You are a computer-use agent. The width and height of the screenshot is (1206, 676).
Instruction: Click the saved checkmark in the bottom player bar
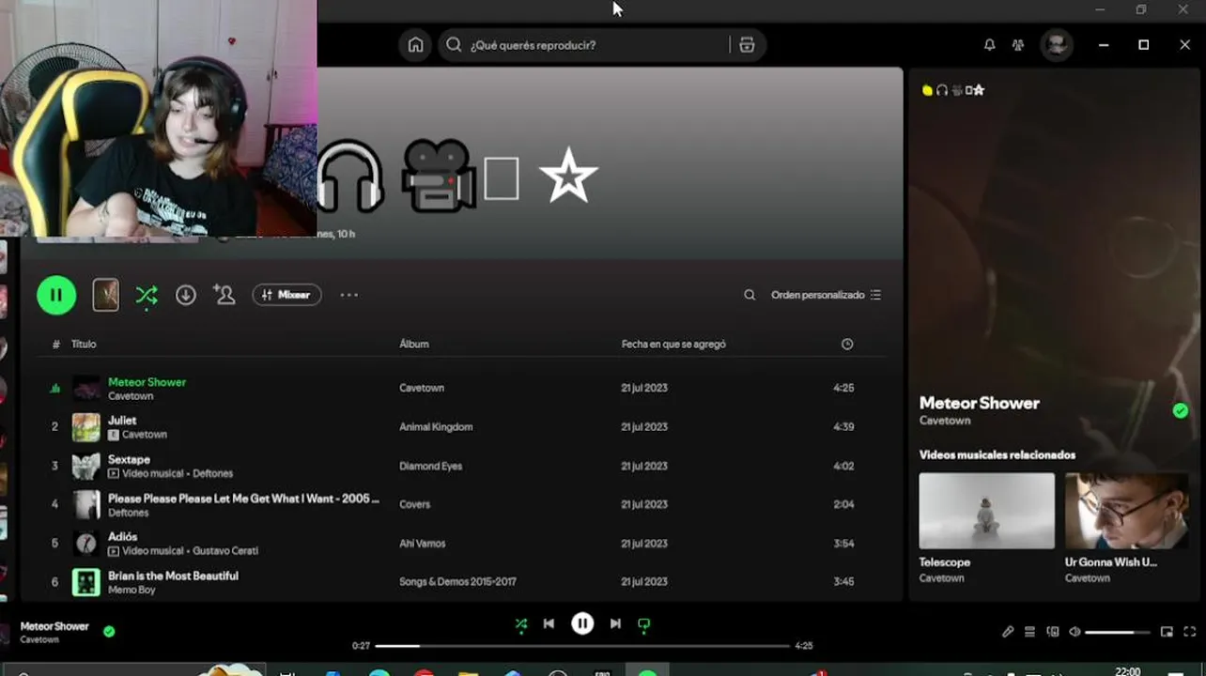109,632
